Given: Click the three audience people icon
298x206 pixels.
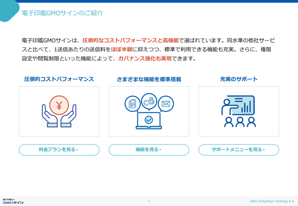Looking at the screenshot, I should click(240, 122).
